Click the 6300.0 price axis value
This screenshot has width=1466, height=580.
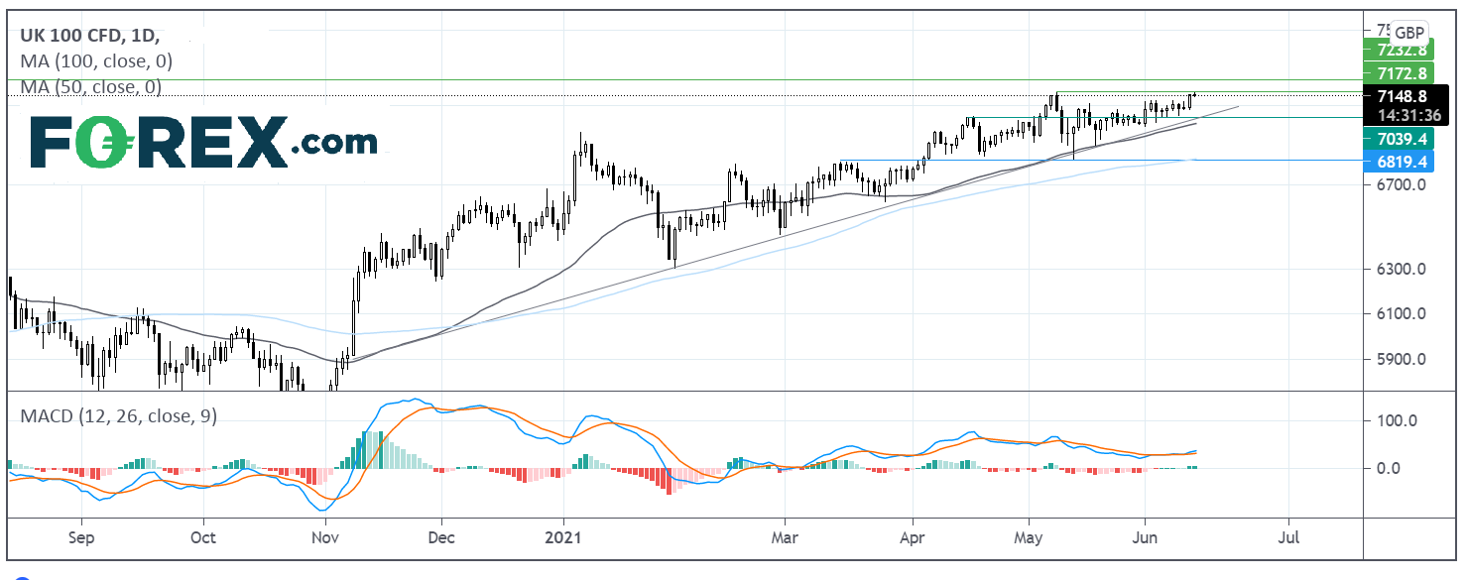[x=1400, y=269]
